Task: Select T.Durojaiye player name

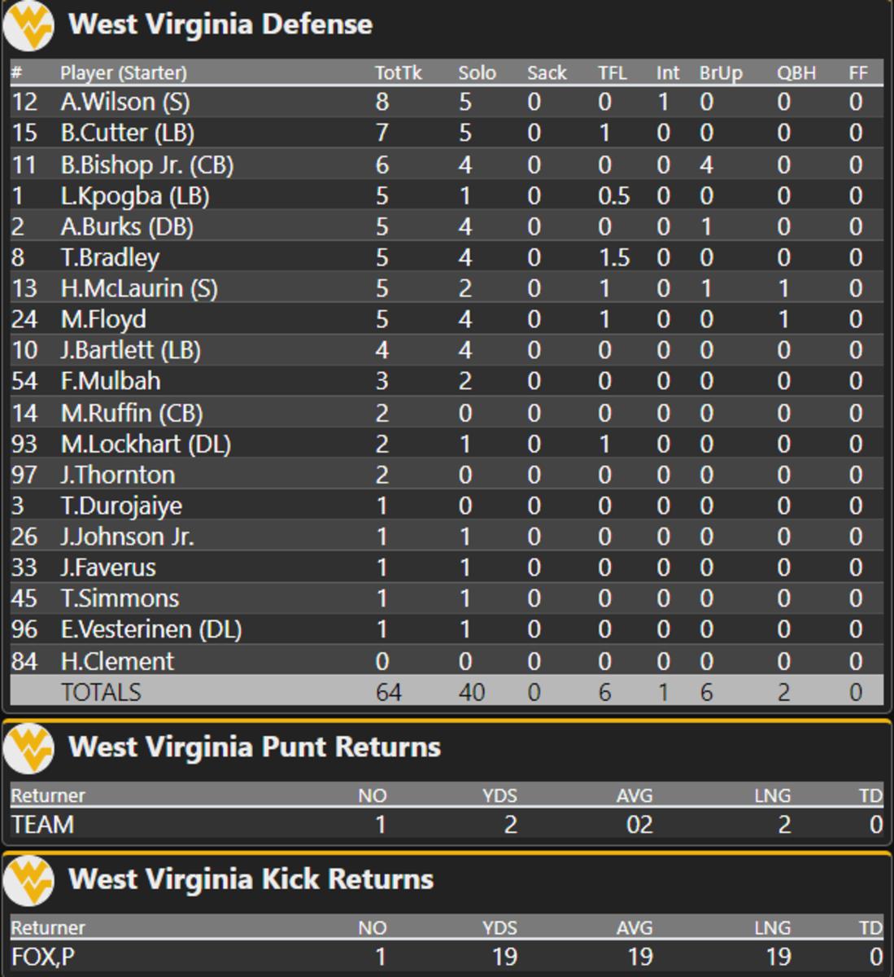Action: click(121, 506)
